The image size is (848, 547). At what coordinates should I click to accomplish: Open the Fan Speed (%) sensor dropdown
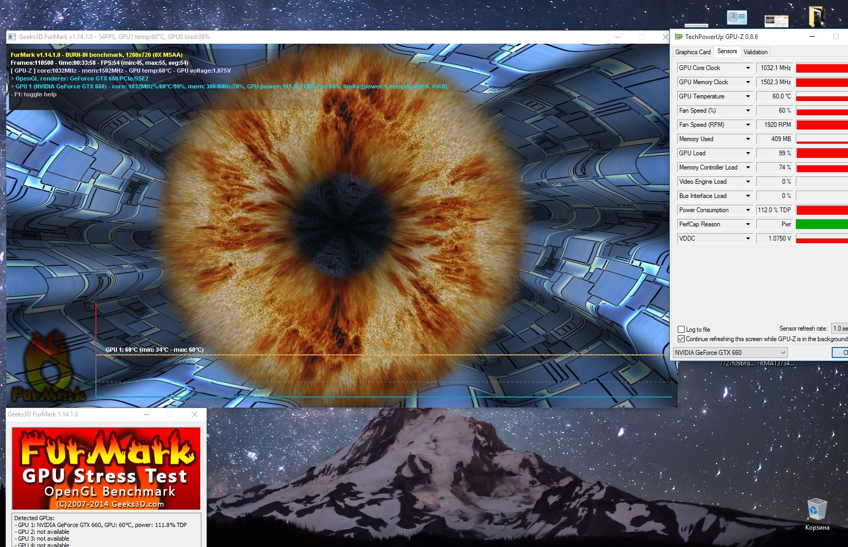[747, 111]
